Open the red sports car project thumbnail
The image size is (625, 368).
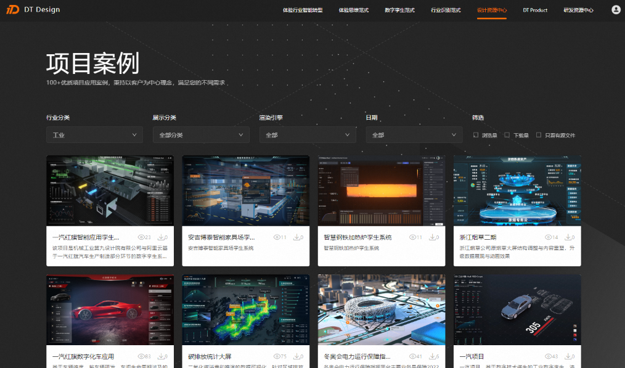click(x=110, y=310)
